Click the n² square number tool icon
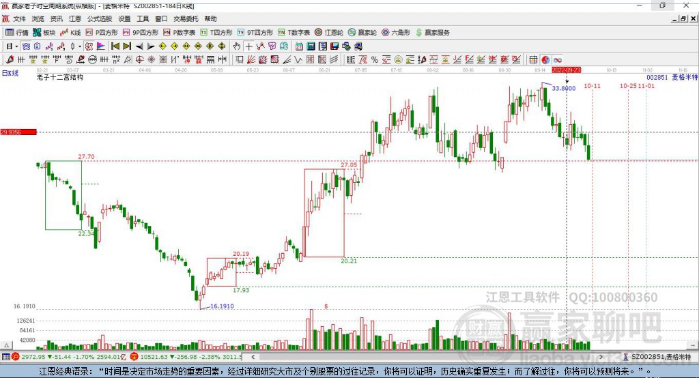699x378 pixels. pyautogui.click(x=116, y=60)
